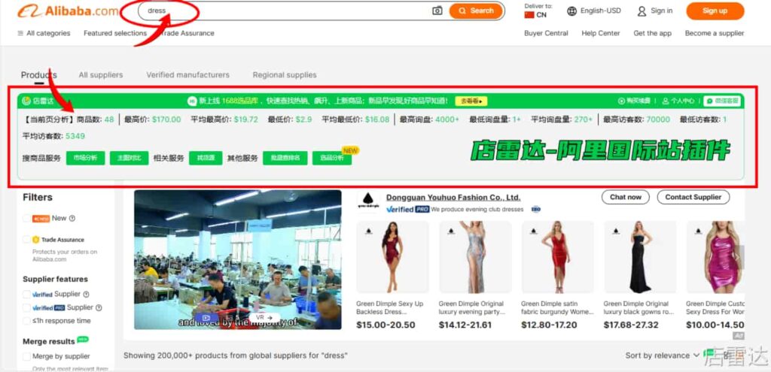771x372 pixels.
Task: Click Become a supplier link
Action: [714, 33]
